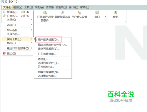
Task: Click the red exit icon beside 退出
Action: pos(4,53)
